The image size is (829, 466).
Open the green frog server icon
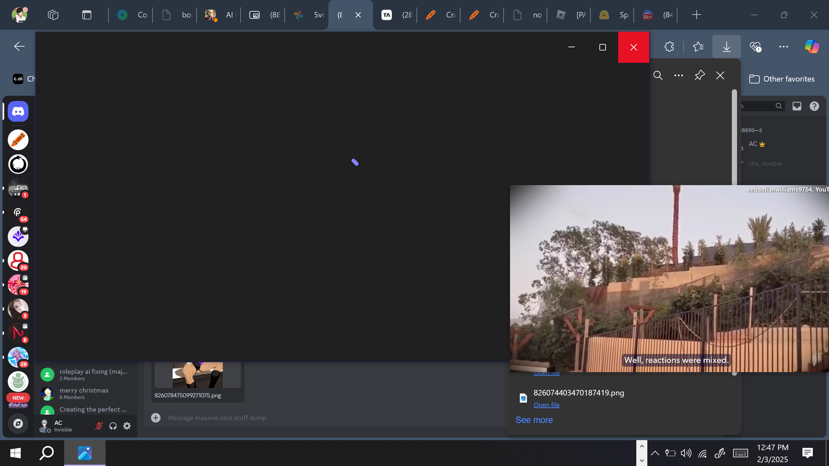coord(18,382)
